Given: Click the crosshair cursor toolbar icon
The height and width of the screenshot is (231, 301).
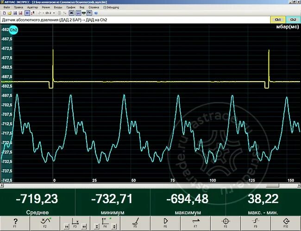Looking at the screenshot, I should tap(39, 13).
